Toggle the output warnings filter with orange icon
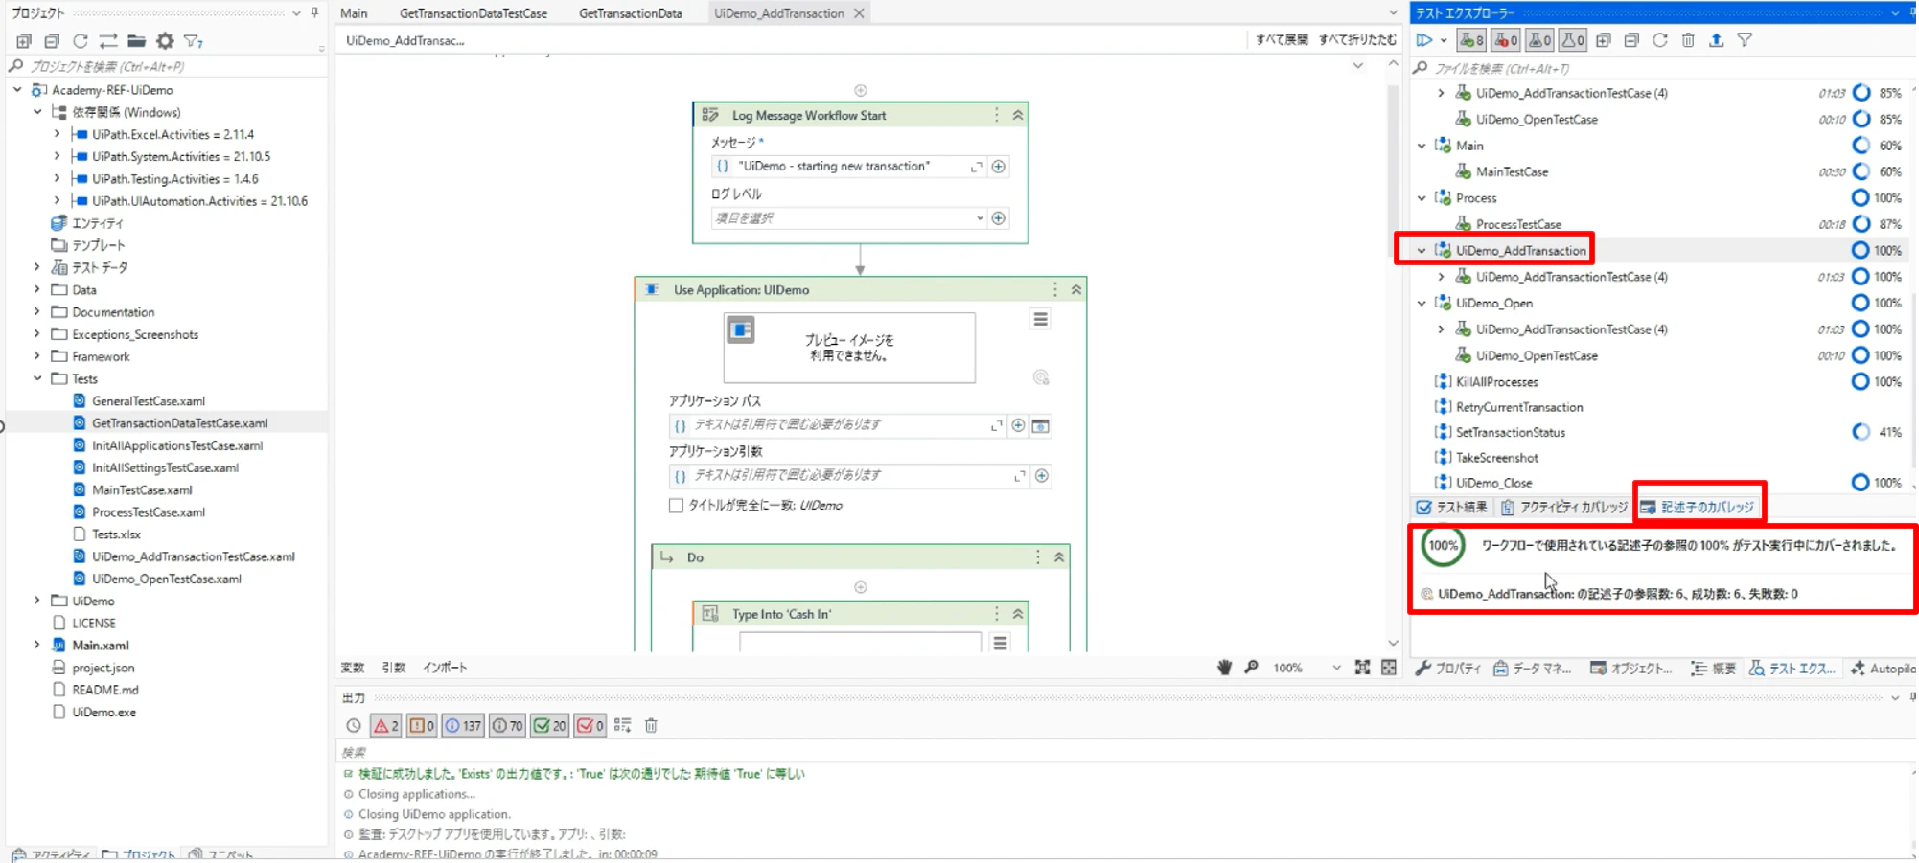The image size is (1919, 863). (422, 726)
